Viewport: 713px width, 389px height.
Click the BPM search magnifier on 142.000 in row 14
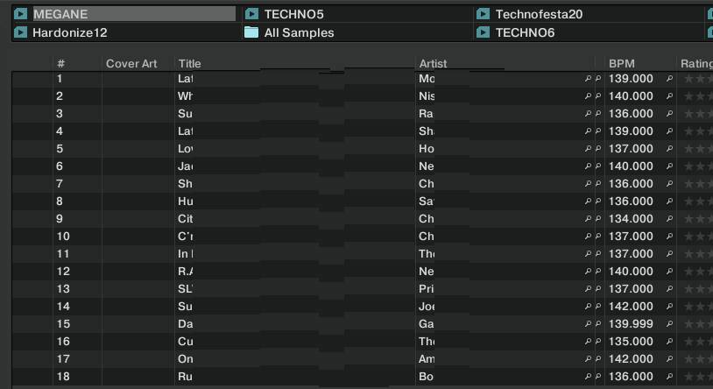point(669,307)
